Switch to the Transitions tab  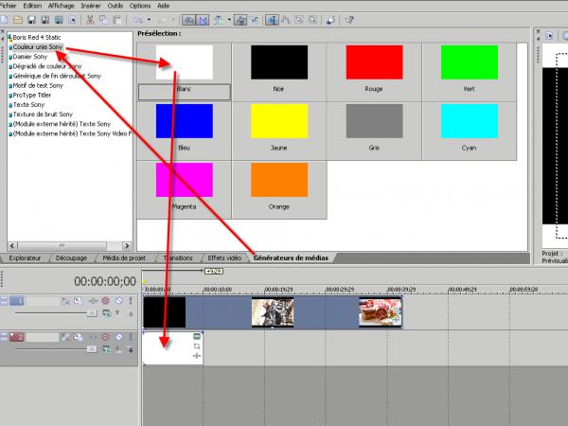177,257
